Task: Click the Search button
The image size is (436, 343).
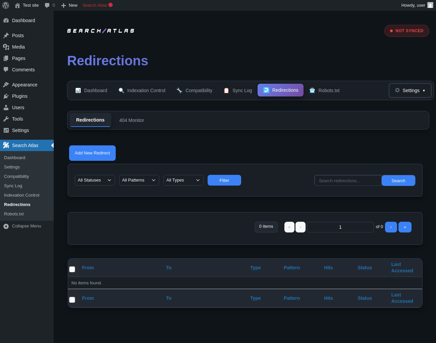Action: coord(398,181)
